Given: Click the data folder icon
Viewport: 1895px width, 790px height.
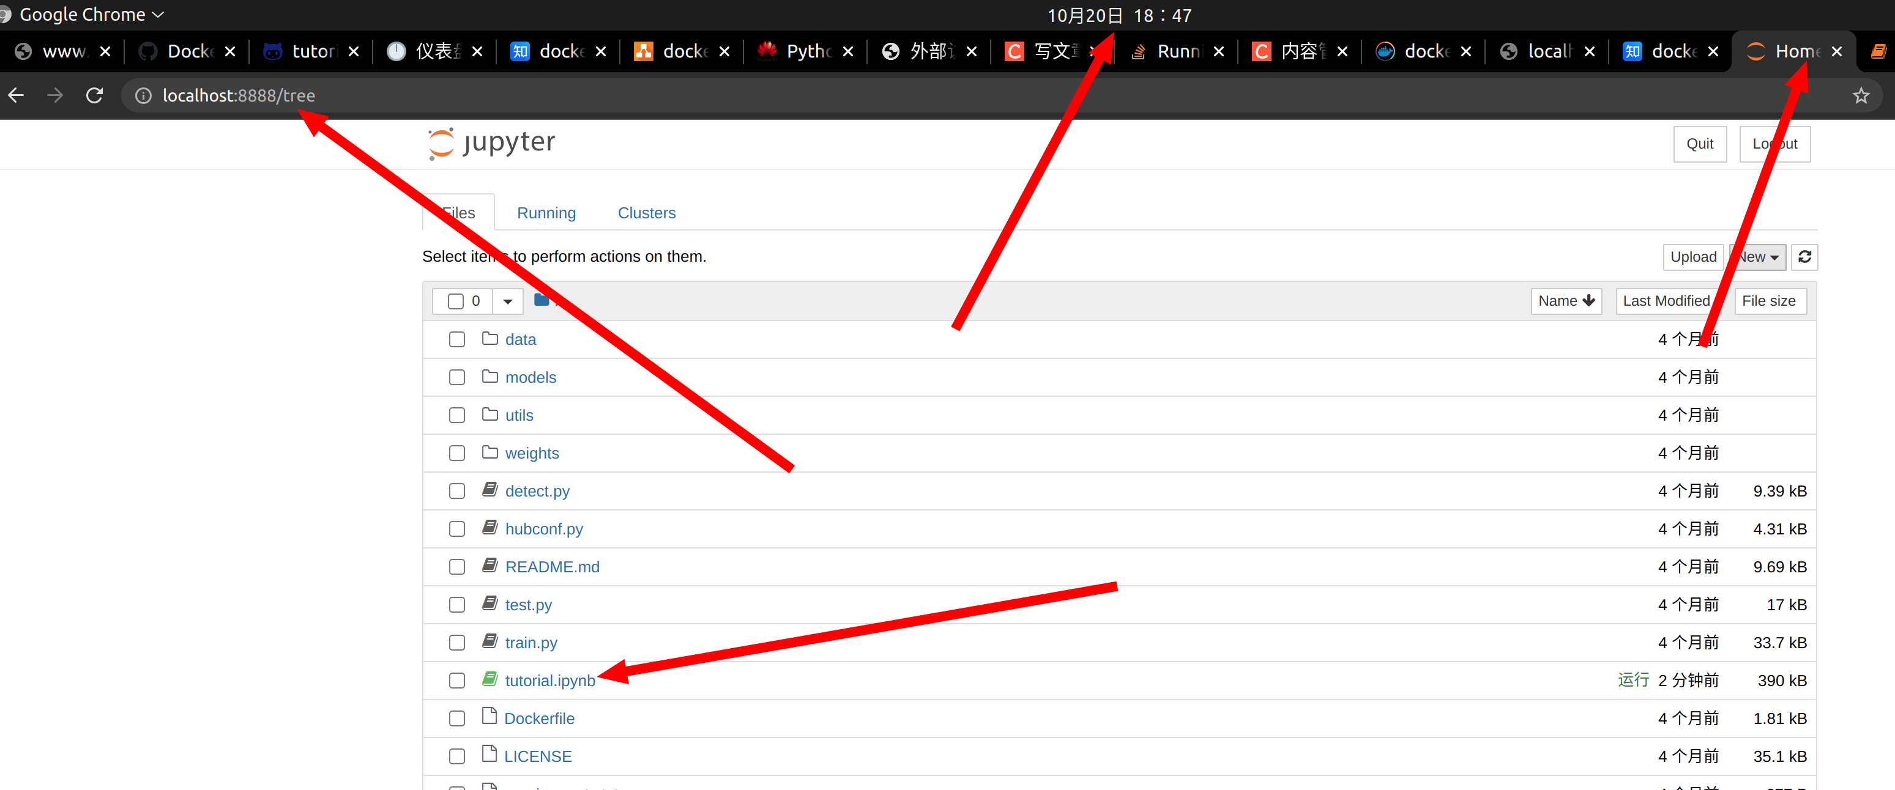Looking at the screenshot, I should (490, 339).
